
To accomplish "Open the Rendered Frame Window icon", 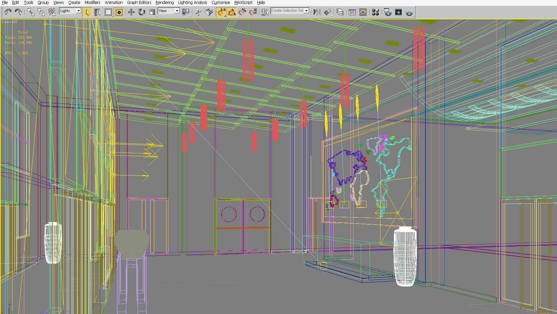I will click(x=398, y=12).
